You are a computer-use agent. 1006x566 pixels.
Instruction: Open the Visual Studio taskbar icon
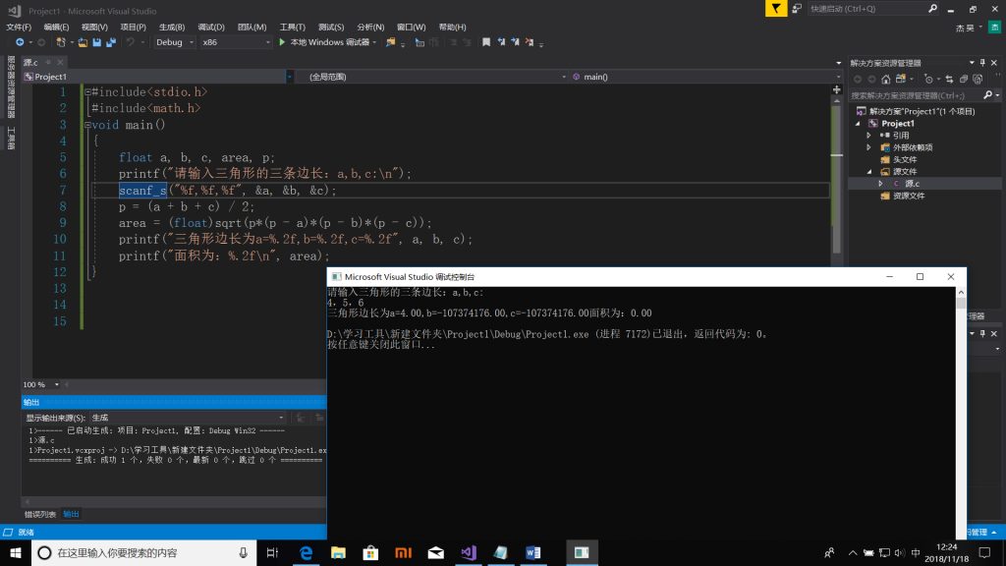click(x=469, y=552)
